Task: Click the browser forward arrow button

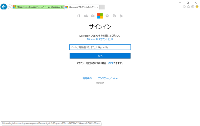Action: (10, 7)
